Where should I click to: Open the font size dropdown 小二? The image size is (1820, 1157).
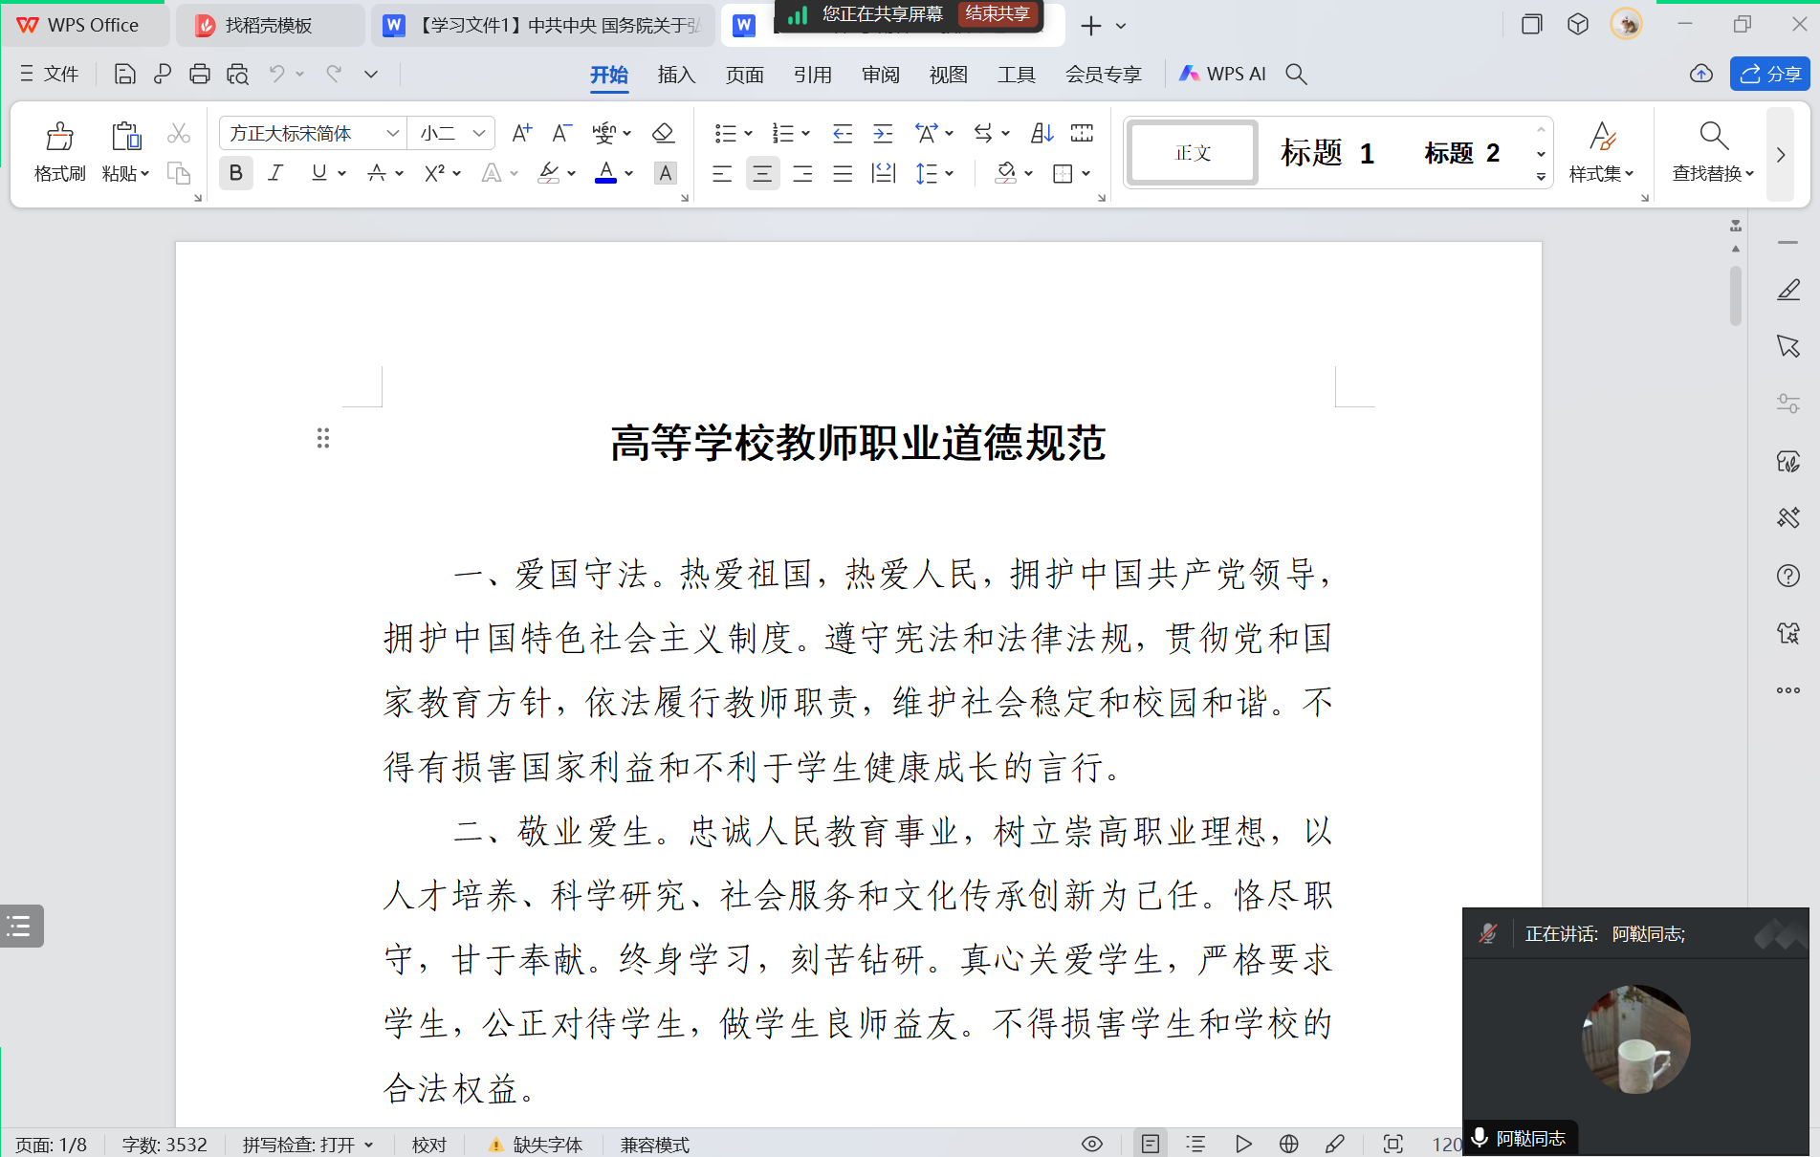(479, 133)
